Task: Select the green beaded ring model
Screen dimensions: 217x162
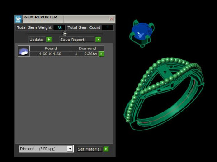Action: (164, 94)
